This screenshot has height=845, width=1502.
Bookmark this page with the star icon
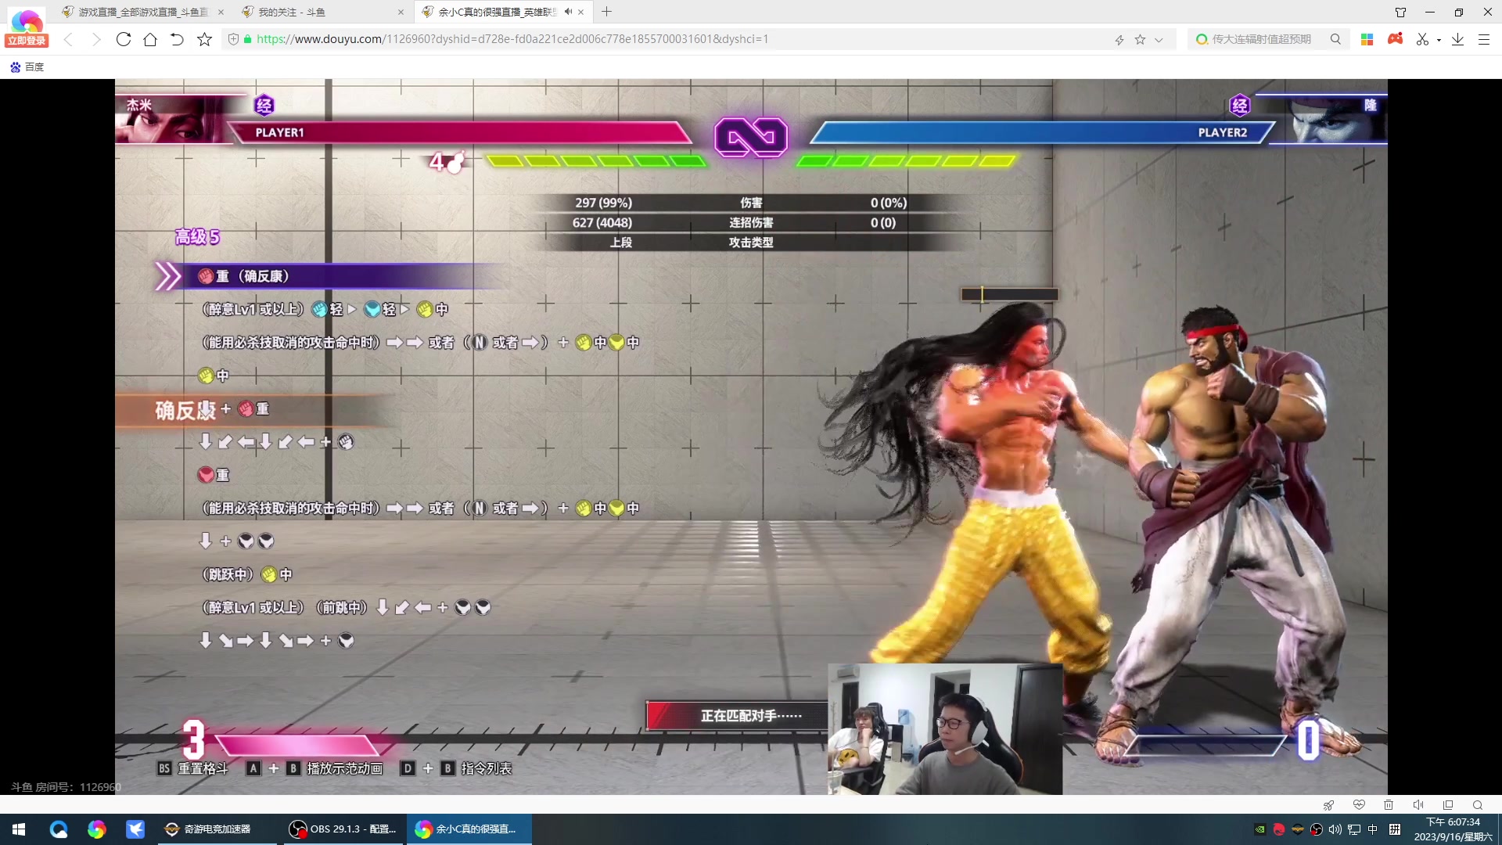(x=204, y=39)
